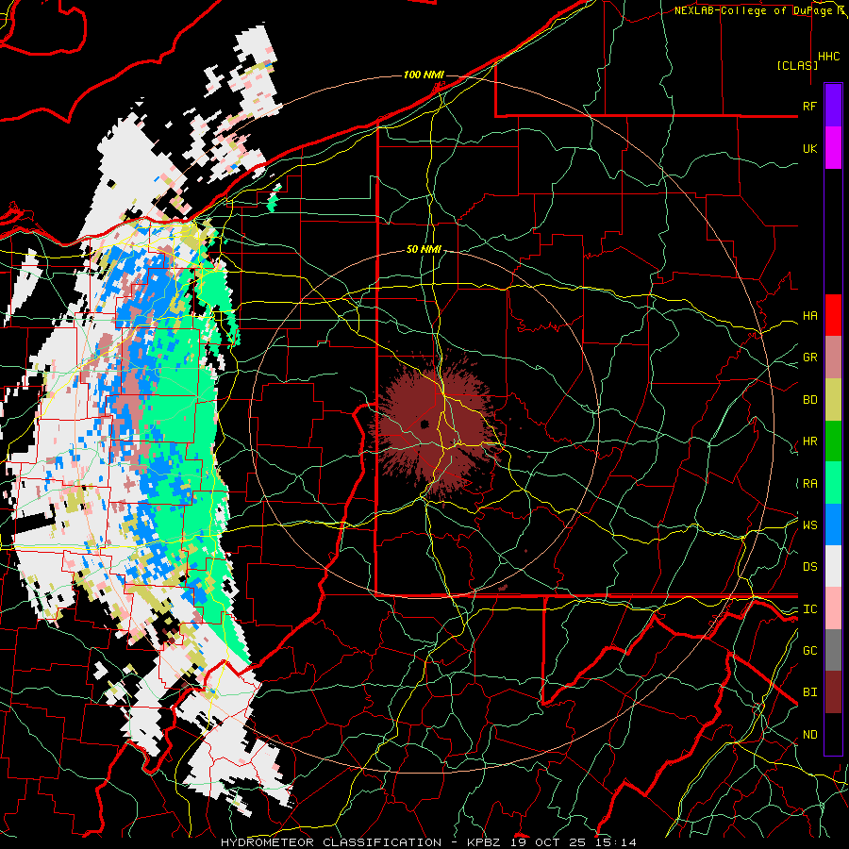849x849 pixels.
Task: Click the 'GC' legend label
Action: [x=809, y=651]
